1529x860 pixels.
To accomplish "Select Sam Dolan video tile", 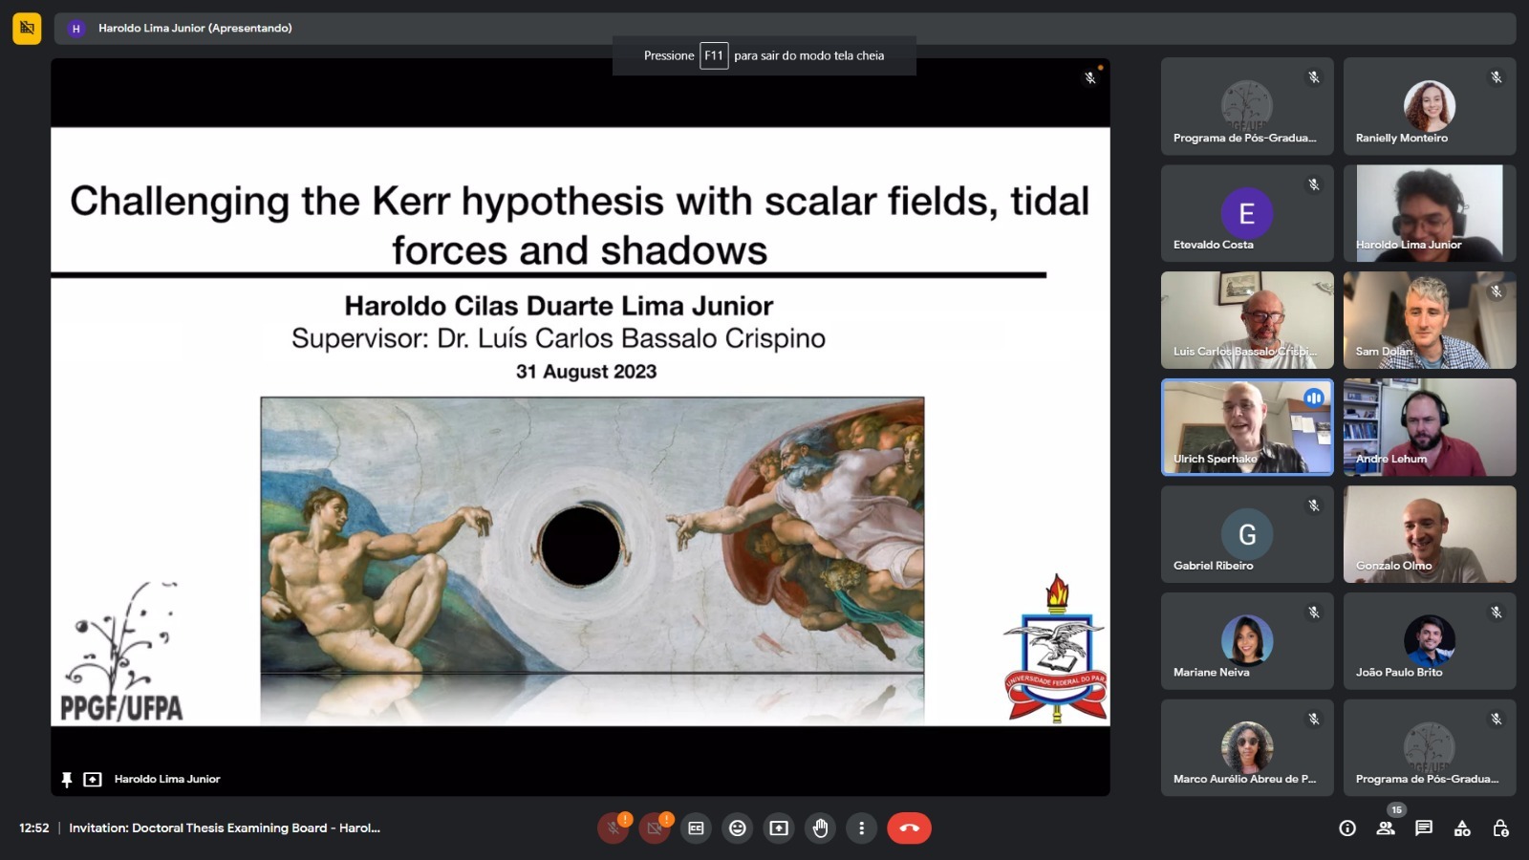I will (1430, 320).
